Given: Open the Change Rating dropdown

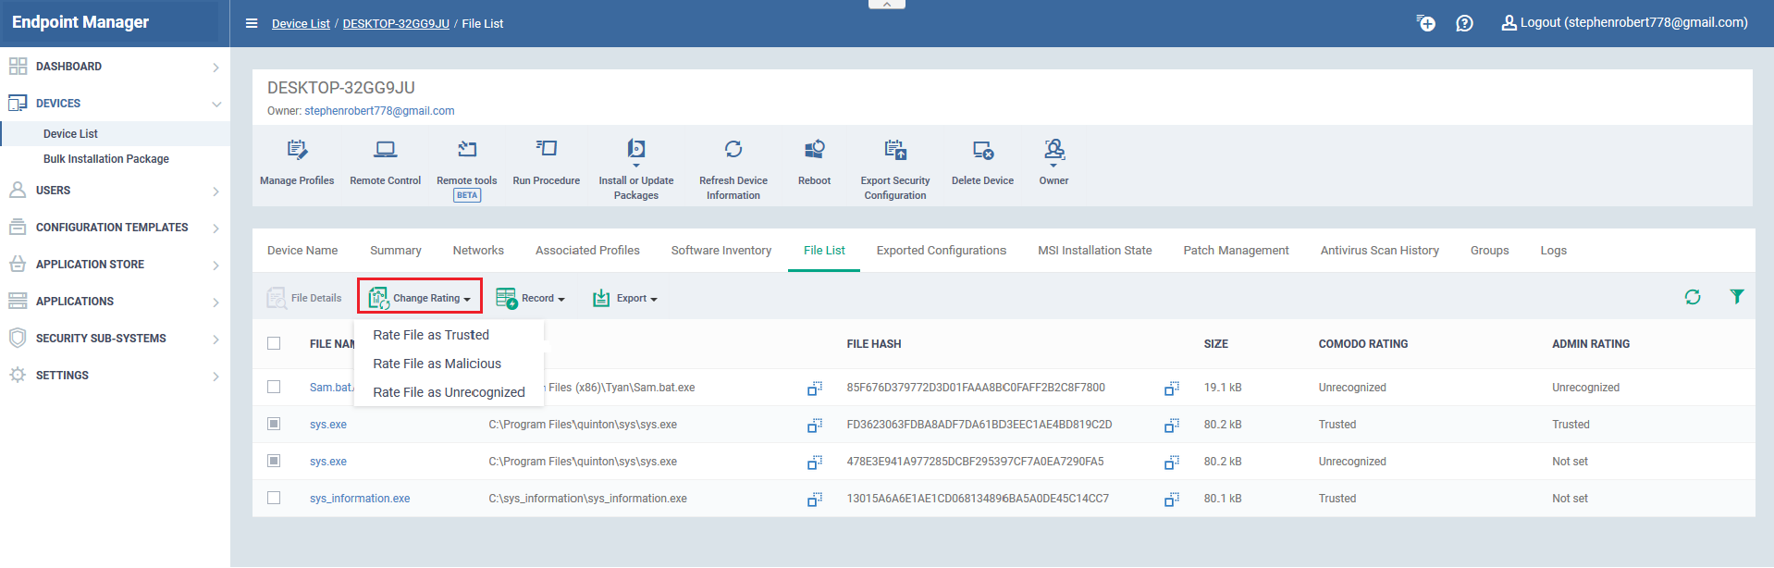Looking at the screenshot, I should tap(420, 298).
